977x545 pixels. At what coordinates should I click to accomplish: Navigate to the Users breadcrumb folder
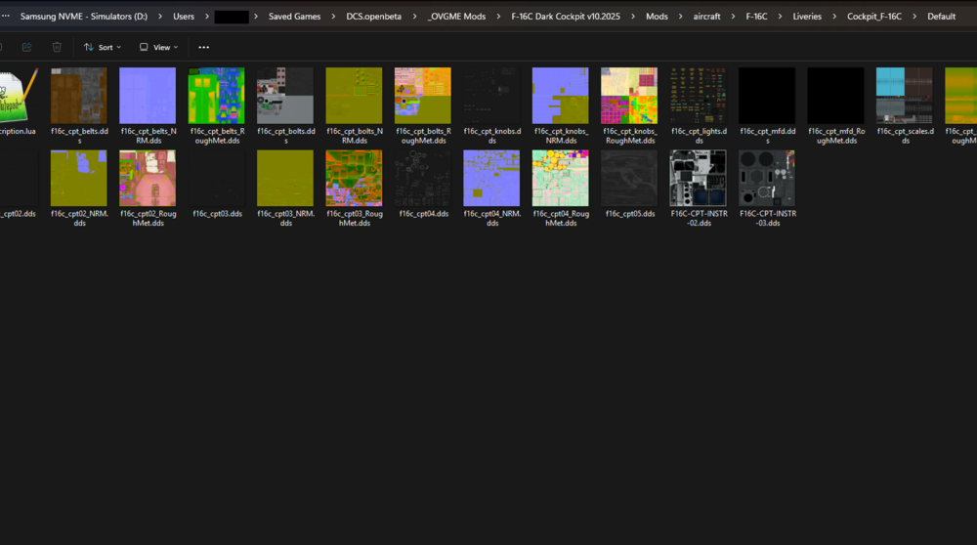pyautogui.click(x=184, y=17)
